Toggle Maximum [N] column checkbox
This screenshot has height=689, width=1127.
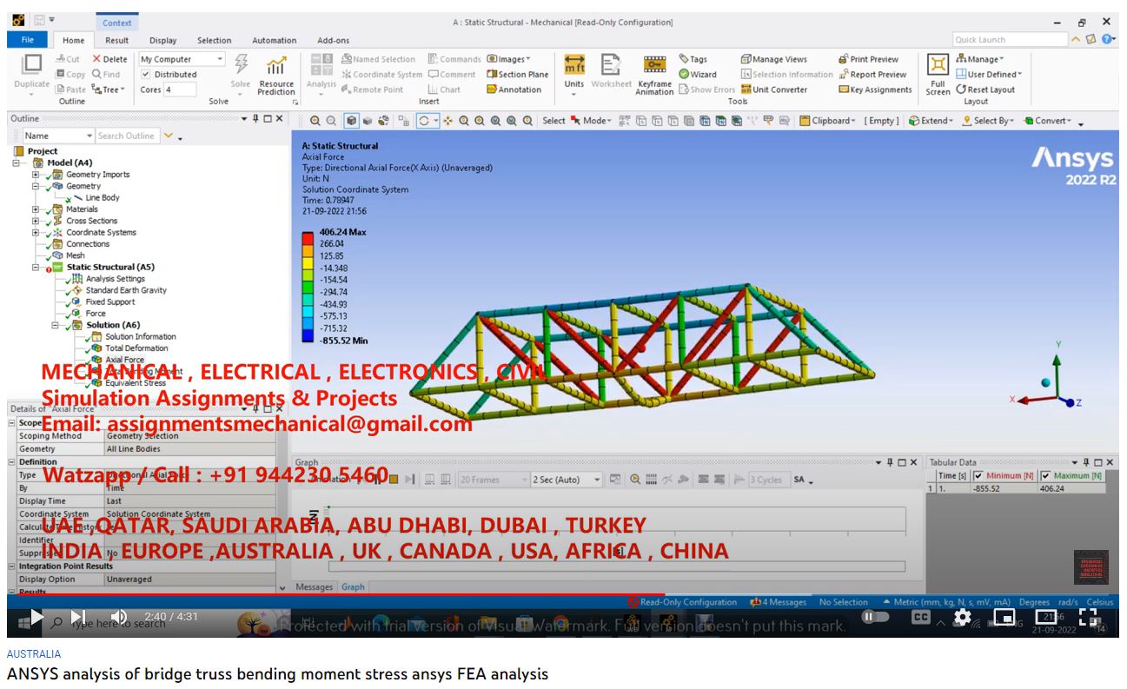click(1045, 475)
